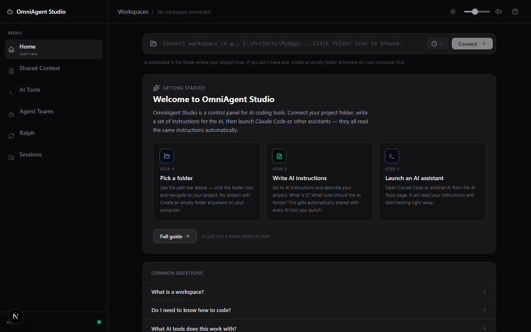531x332 pixels.
Task: Open AI Tools in the sidebar
Action: [x=54, y=93]
